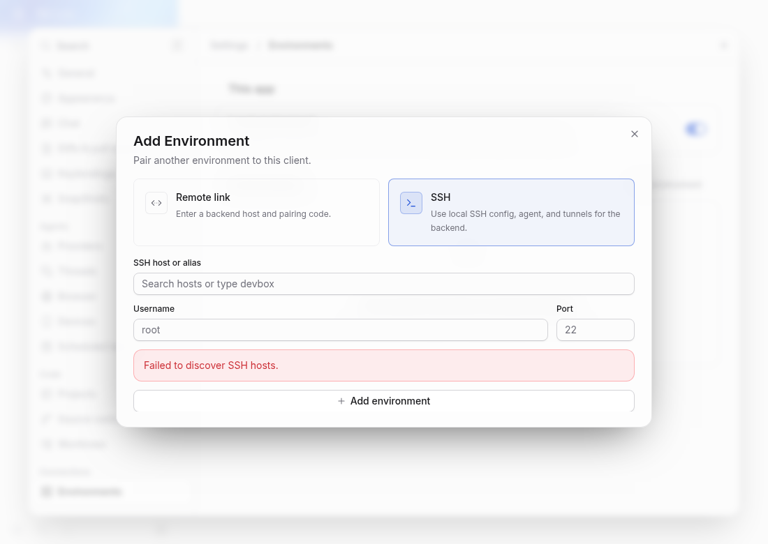The image size is (768, 544).
Task: Click into the Username field showing root
Action: (341, 330)
